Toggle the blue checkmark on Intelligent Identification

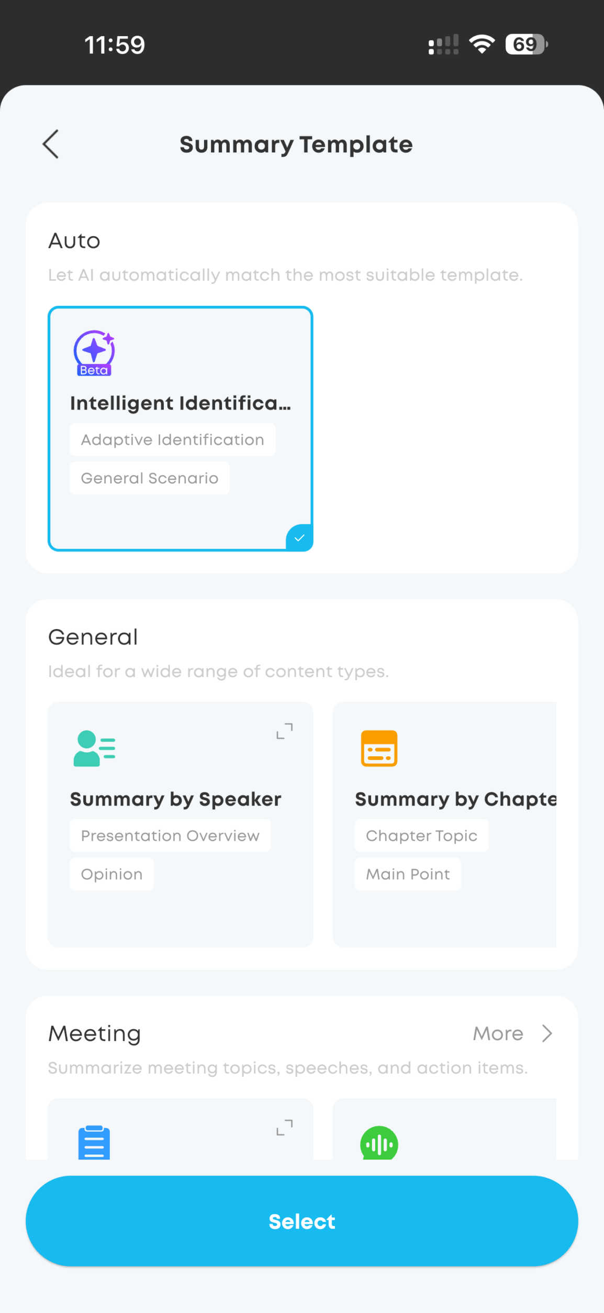point(299,538)
